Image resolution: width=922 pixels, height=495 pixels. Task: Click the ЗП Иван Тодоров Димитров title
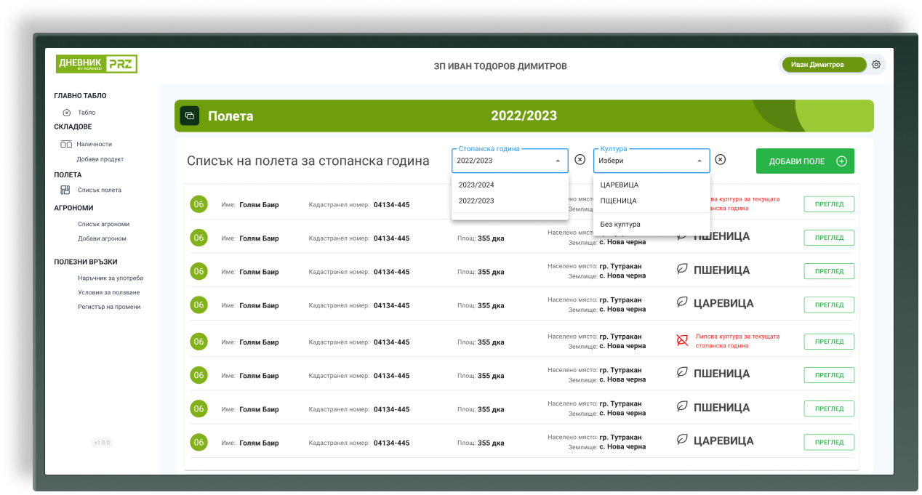(500, 66)
